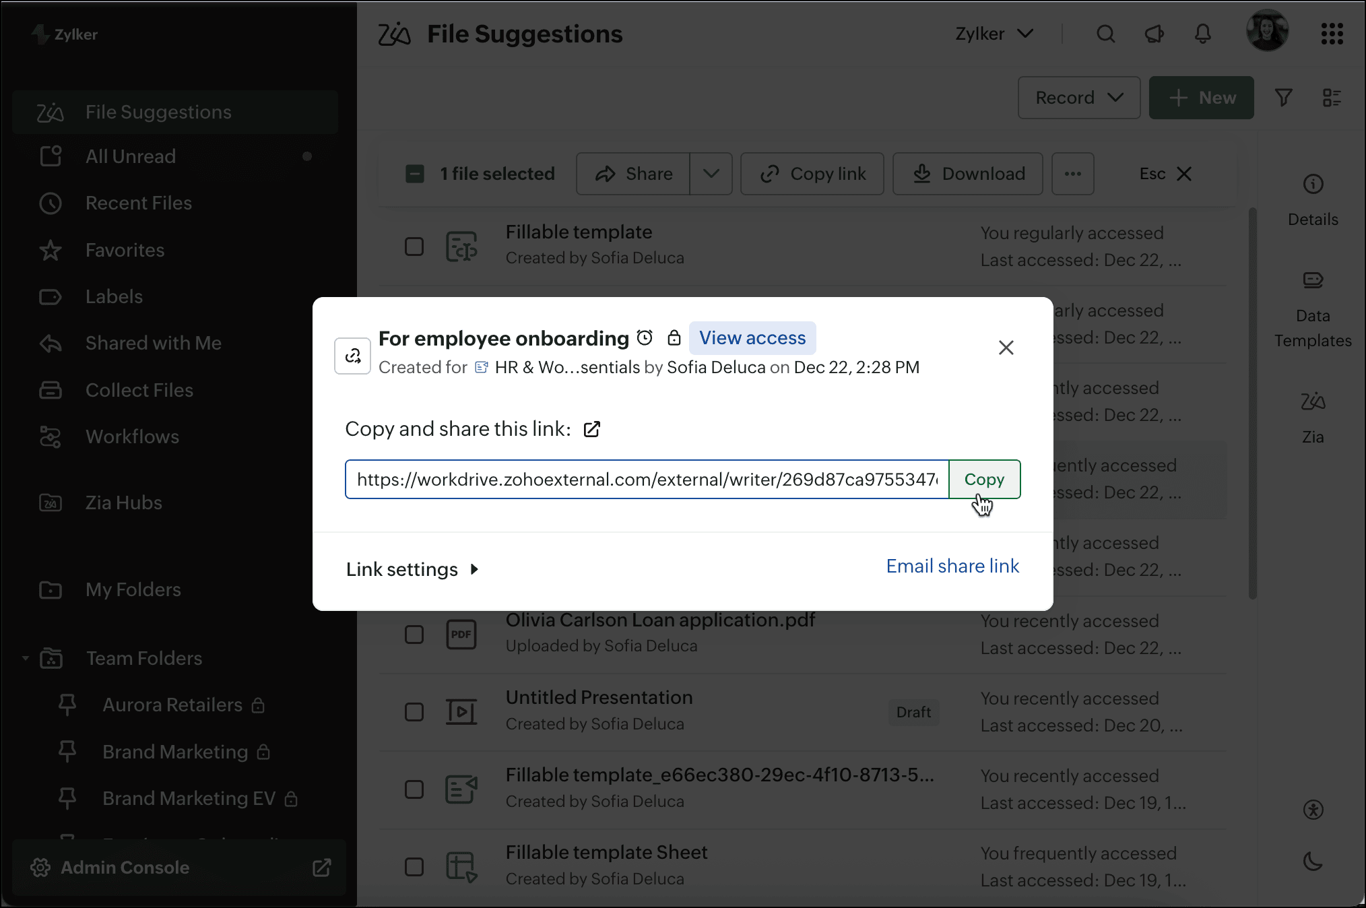Click the Copy button

click(x=984, y=480)
